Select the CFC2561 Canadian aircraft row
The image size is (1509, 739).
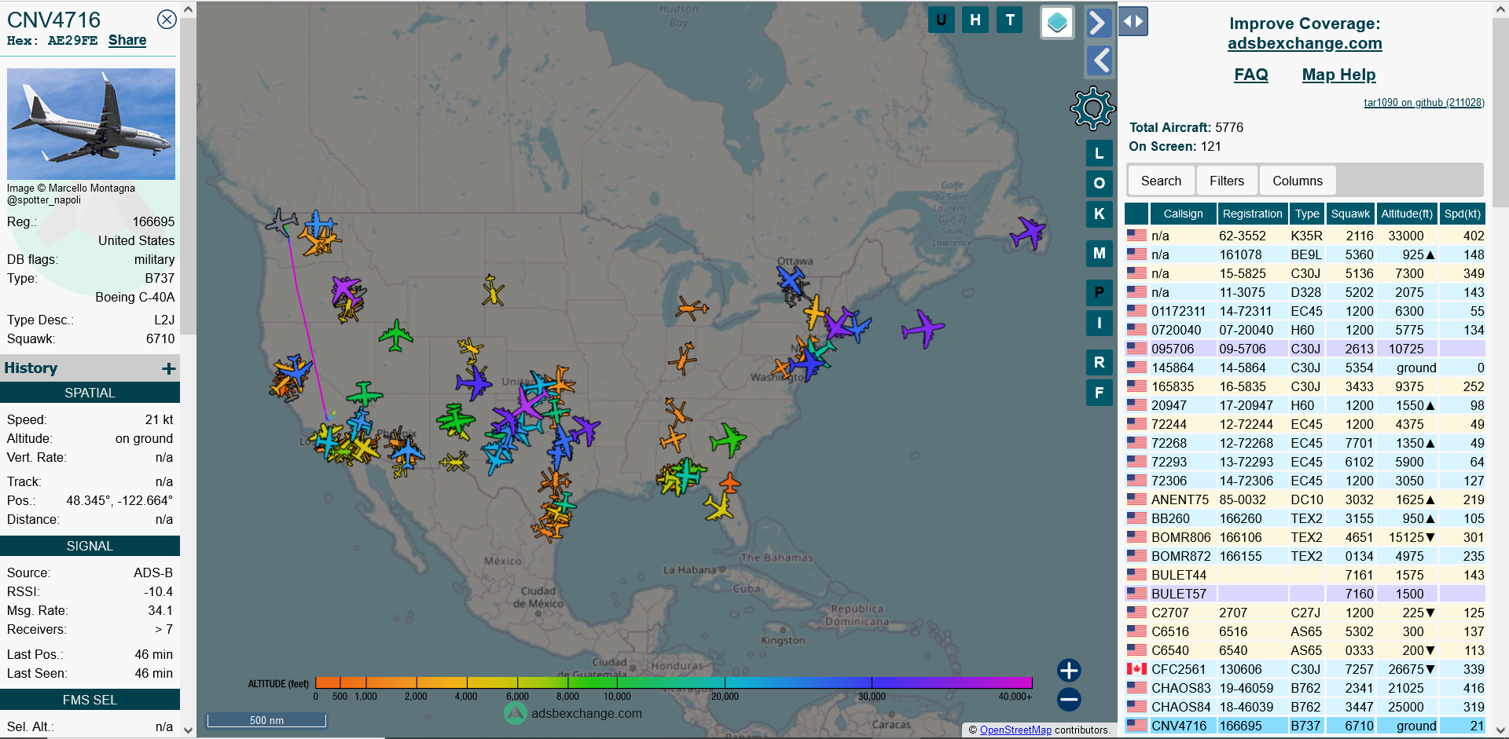click(x=1305, y=669)
